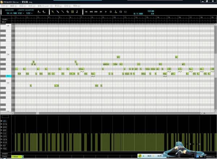Select the OPE control parameter
217x159 pixels.
tap(5, 136)
